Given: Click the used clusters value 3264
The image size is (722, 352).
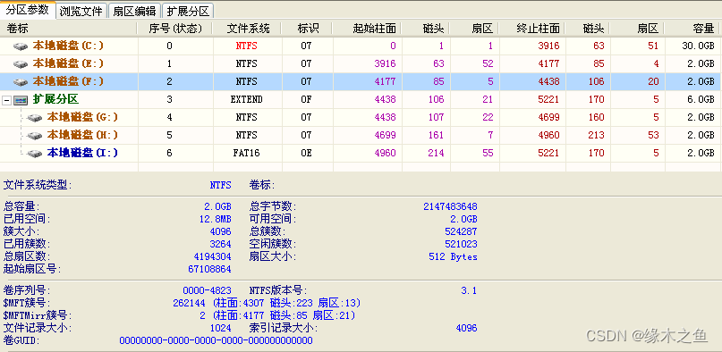Looking at the screenshot, I should coord(220,244).
